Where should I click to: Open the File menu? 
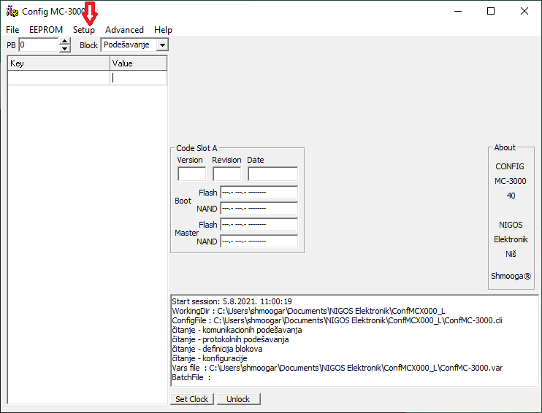(x=12, y=30)
